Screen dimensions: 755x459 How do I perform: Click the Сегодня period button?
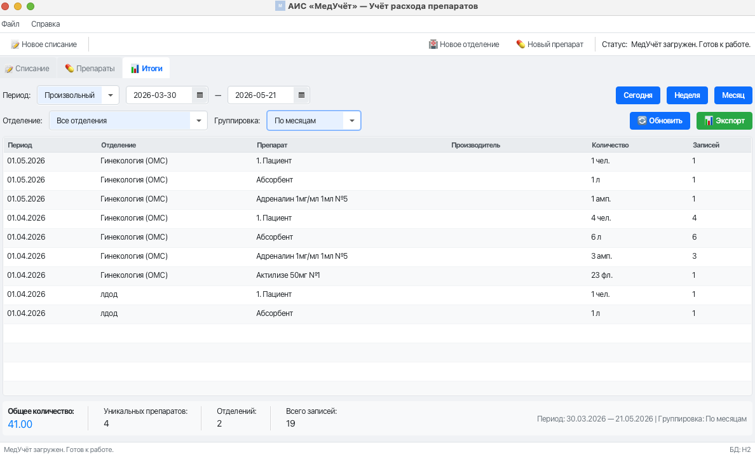click(x=638, y=95)
